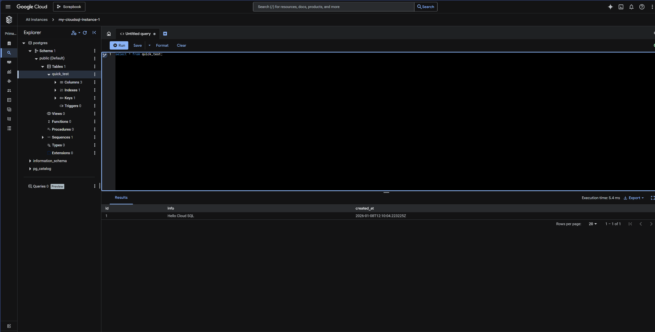655x332 pixels.
Task: Select the Results tab
Action: click(121, 198)
